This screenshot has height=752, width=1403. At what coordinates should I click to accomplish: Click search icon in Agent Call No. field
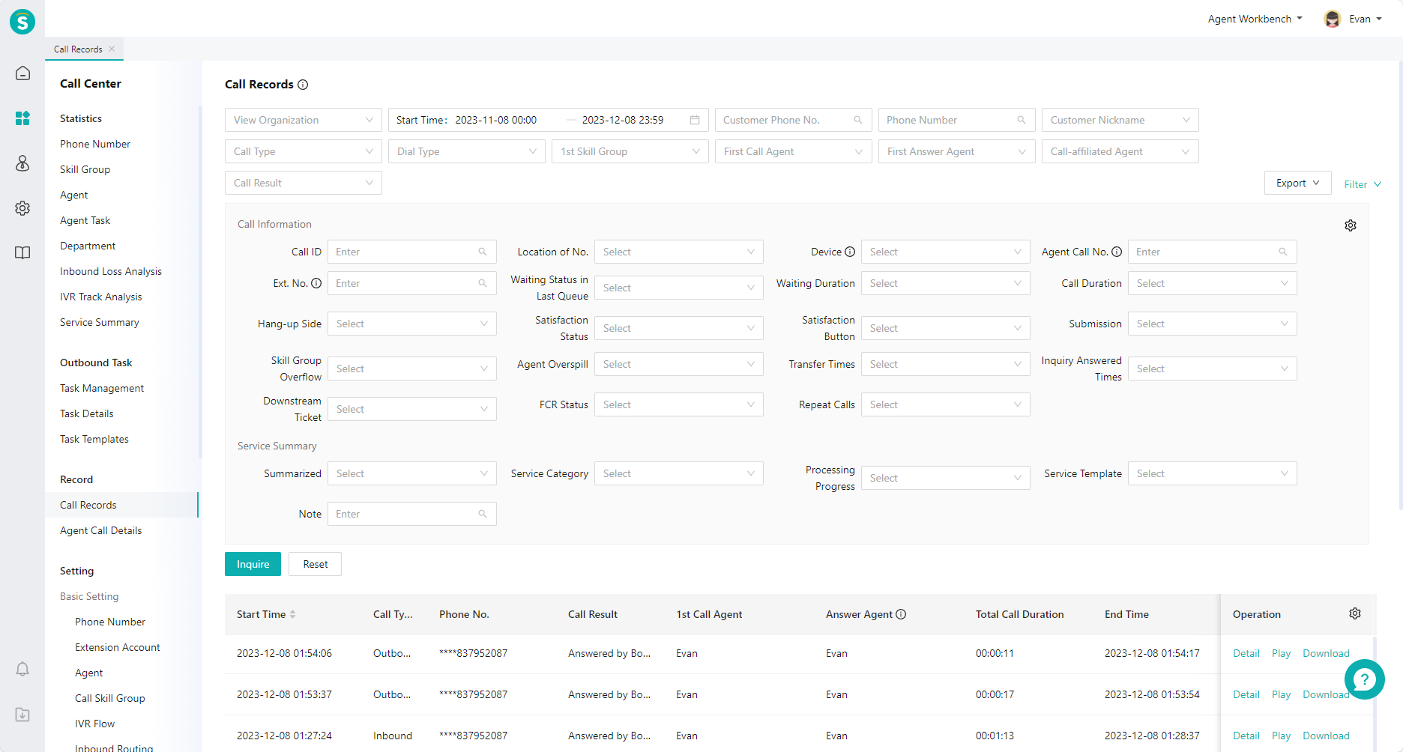coord(1283,252)
